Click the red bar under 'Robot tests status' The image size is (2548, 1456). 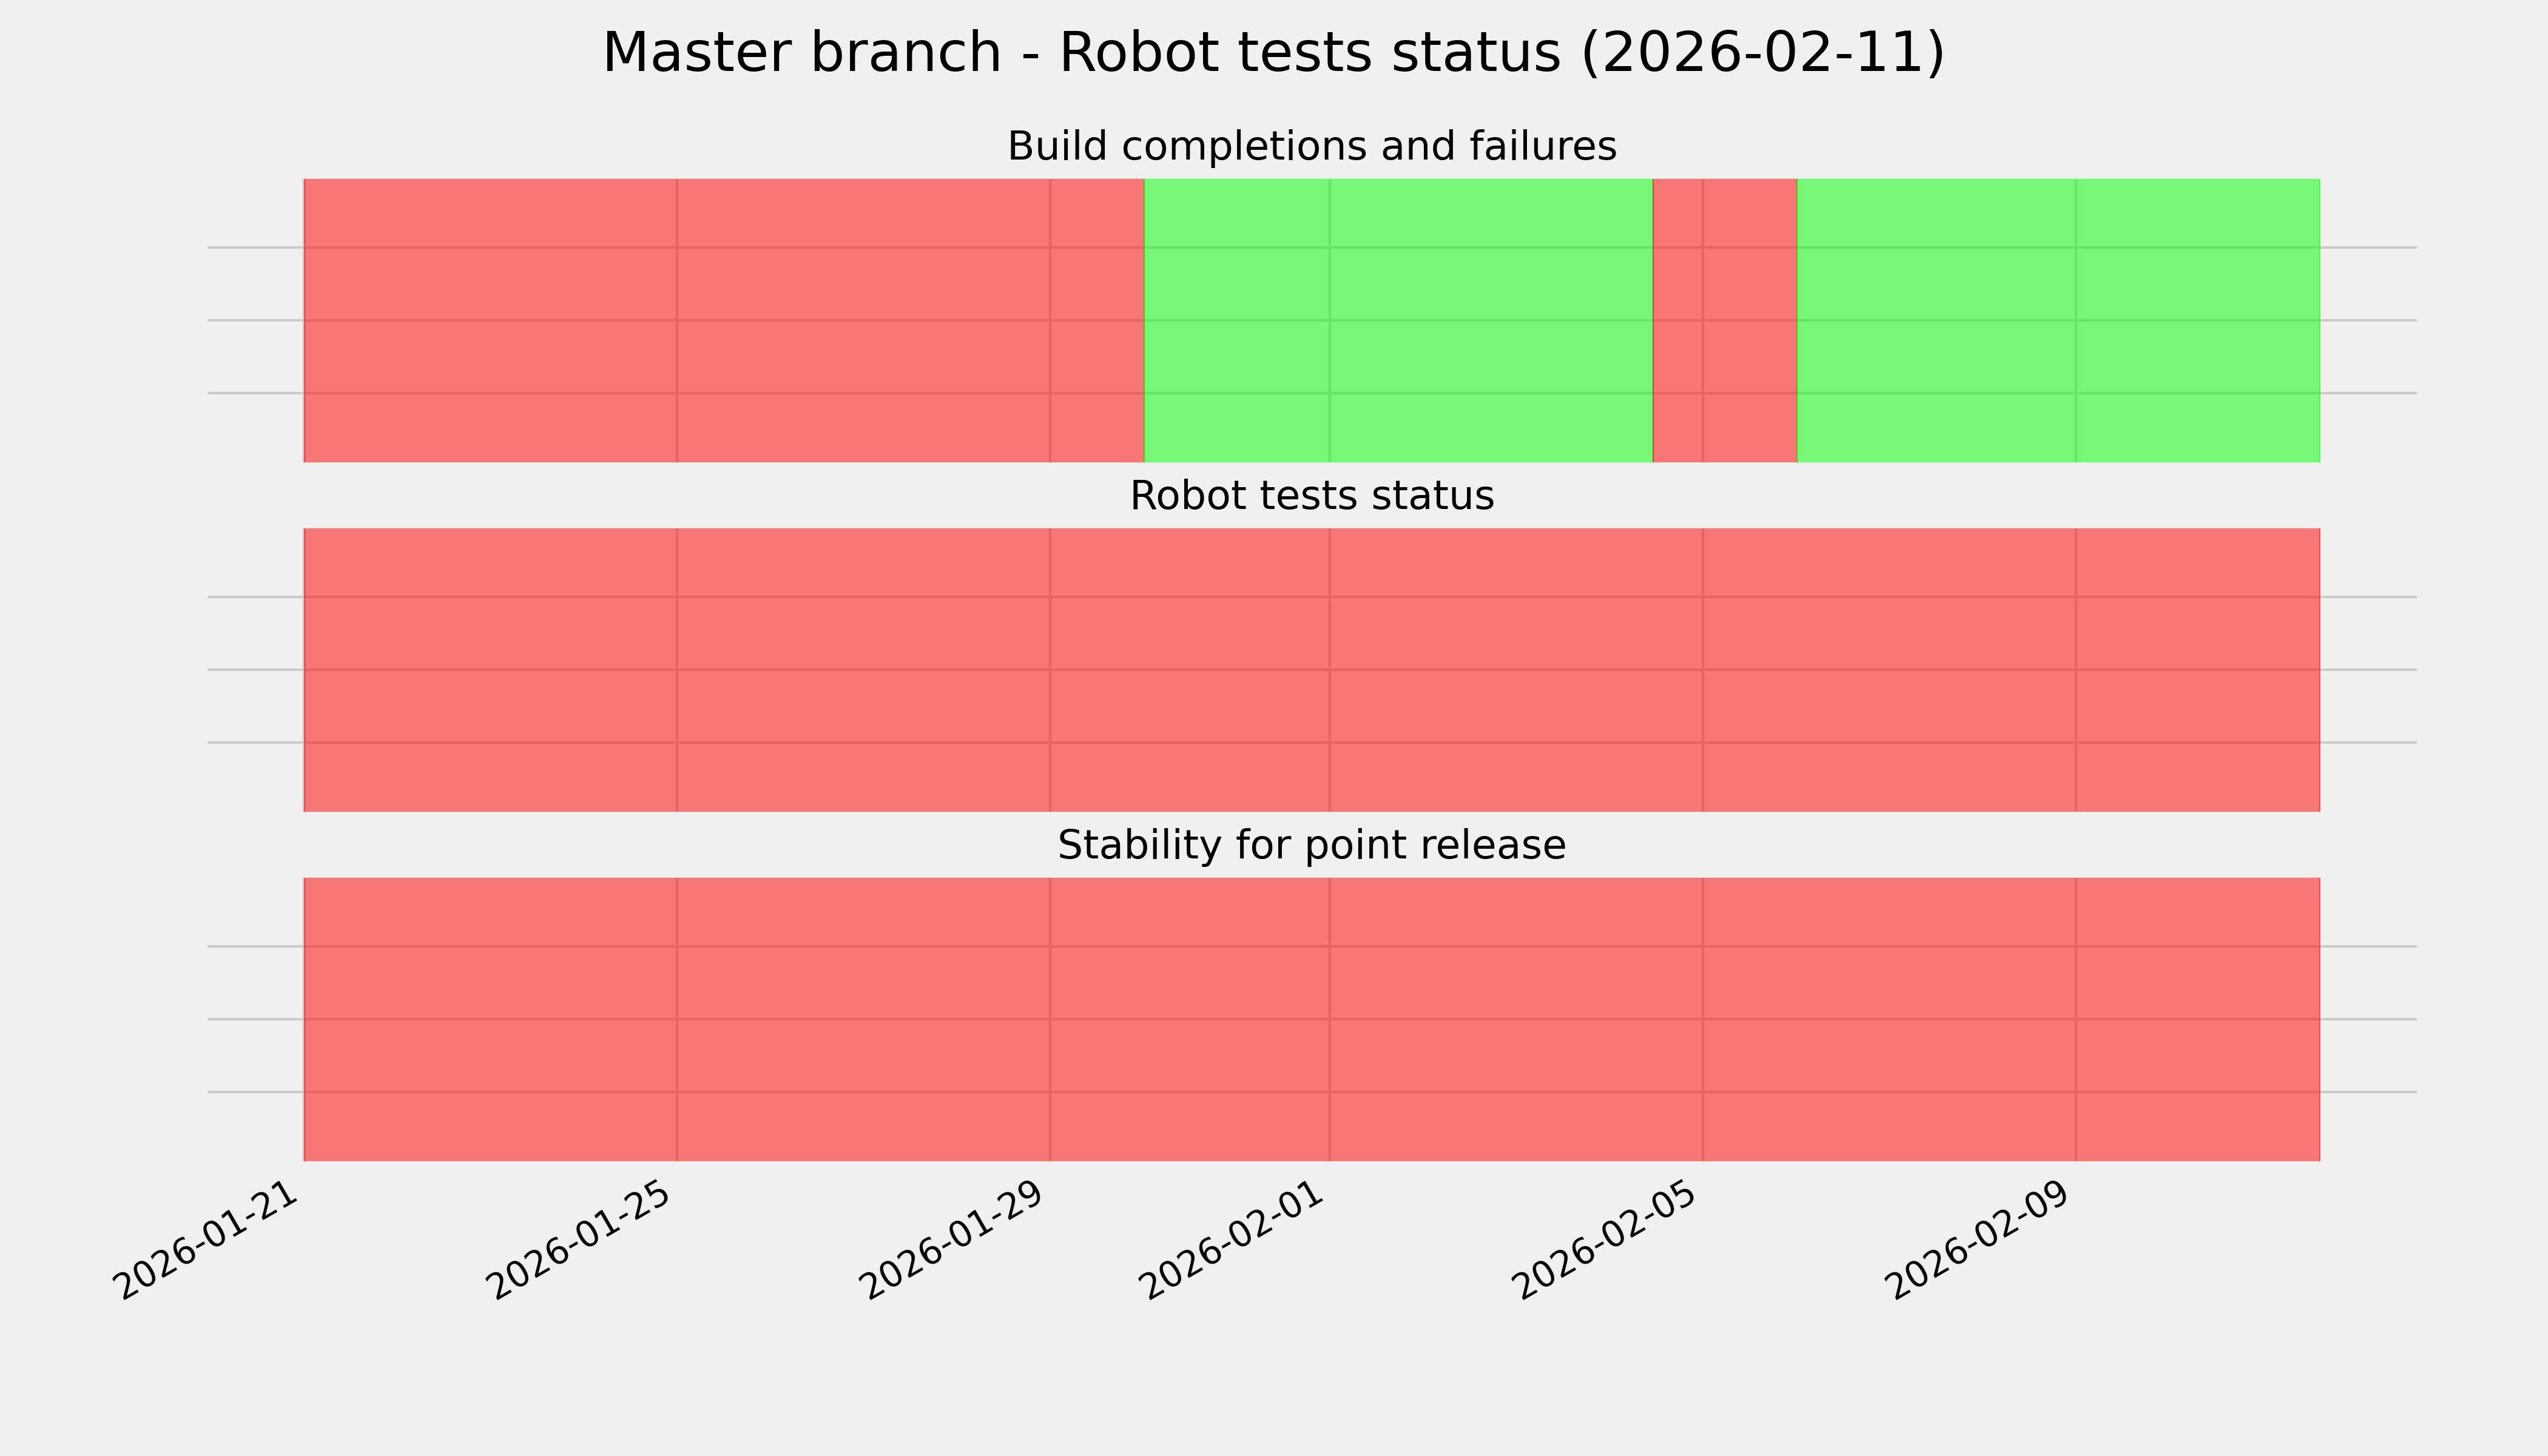point(1311,670)
